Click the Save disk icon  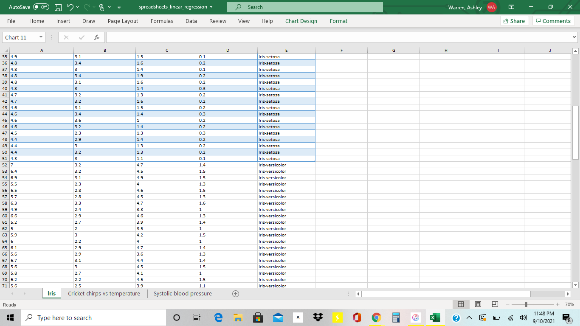click(59, 7)
